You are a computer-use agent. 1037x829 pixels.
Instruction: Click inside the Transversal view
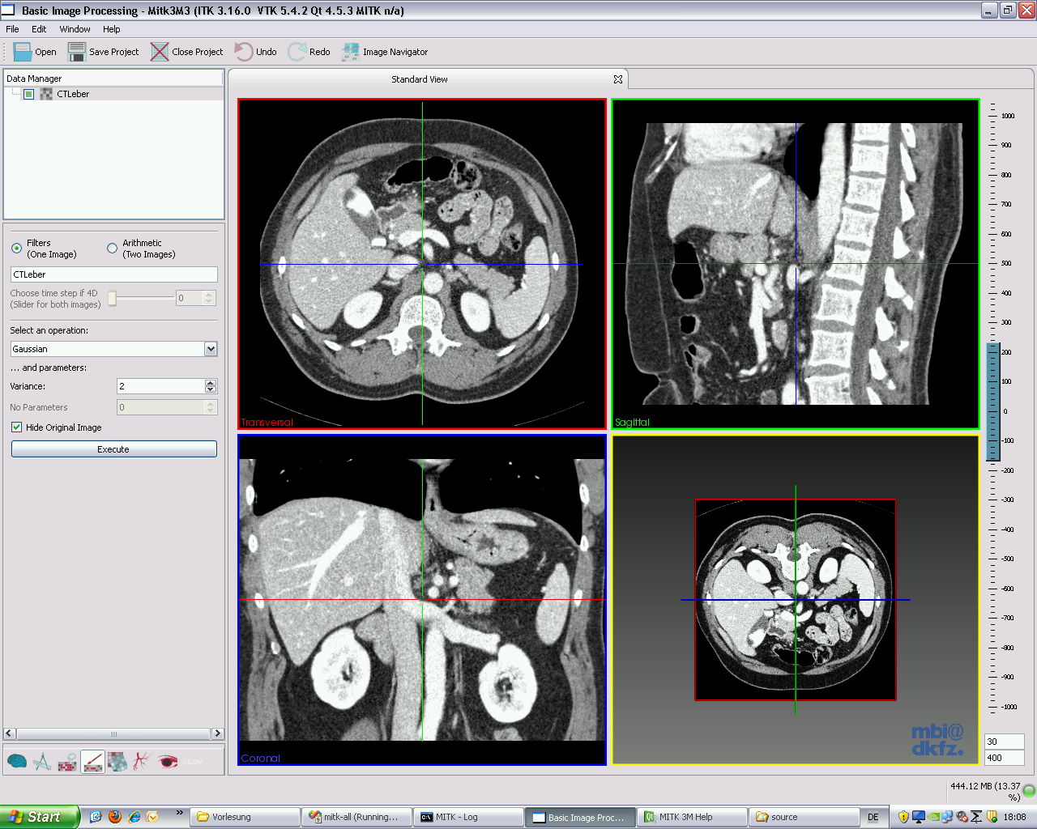(422, 264)
